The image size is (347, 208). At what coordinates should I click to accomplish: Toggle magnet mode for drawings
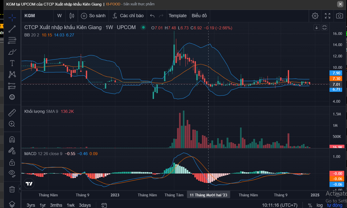tap(12, 139)
